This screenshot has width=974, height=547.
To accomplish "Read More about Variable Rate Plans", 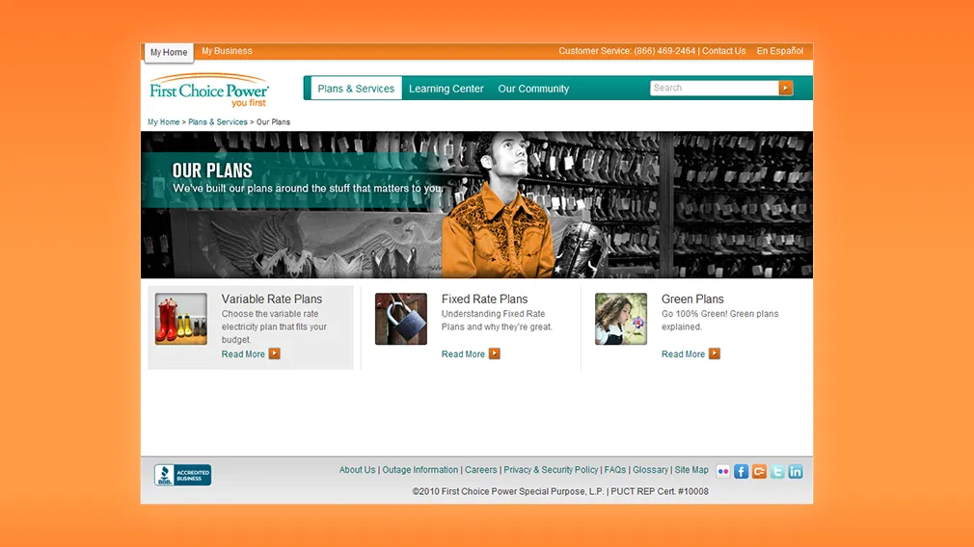I will [243, 354].
